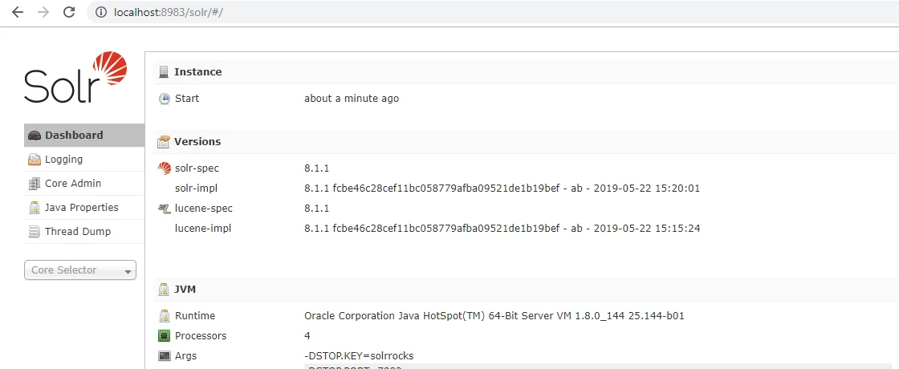899x369 pixels.
Task: Click the Start clock icon
Action: point(165,99)
